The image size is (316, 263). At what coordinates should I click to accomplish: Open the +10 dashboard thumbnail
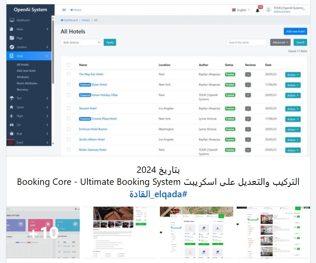click(43, 232)
